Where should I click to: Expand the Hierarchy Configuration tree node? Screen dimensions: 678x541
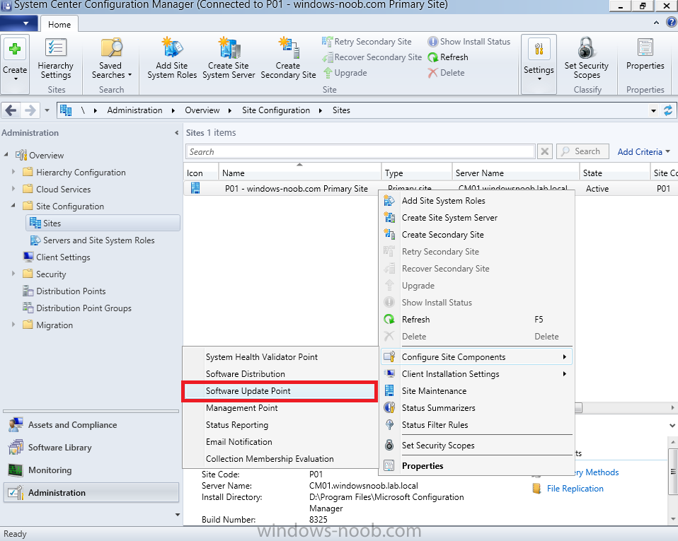pyautogui.click(x=13, y=172)
